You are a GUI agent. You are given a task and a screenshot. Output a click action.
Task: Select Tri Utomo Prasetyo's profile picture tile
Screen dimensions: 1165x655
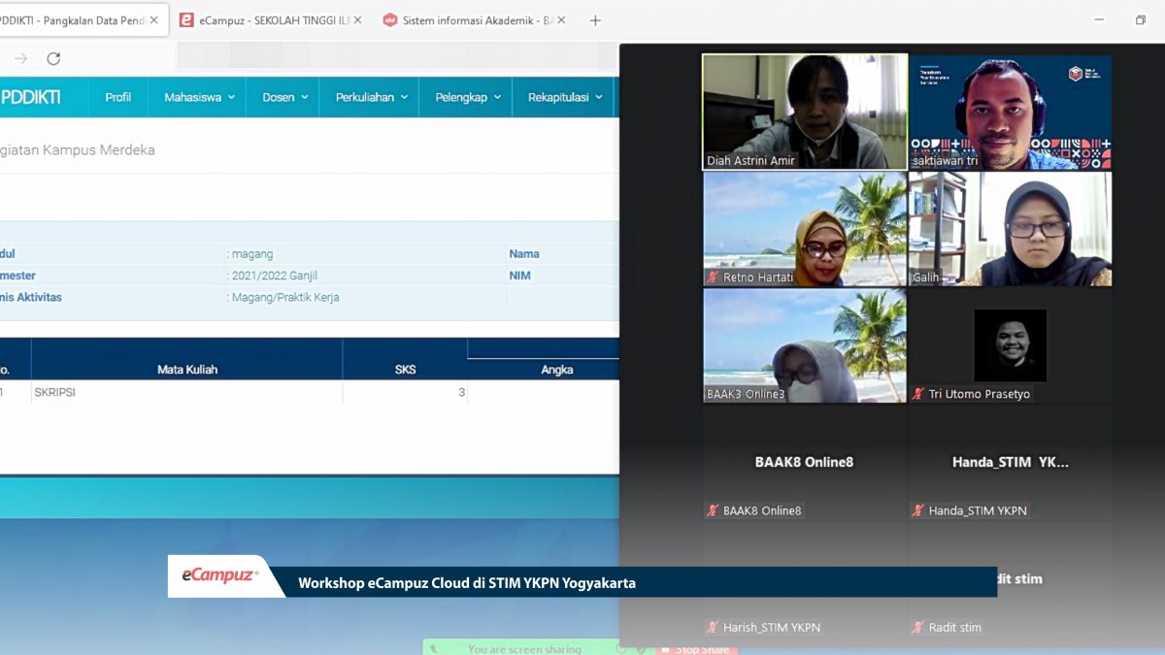pyautogui.click(x=1011, y=345)
